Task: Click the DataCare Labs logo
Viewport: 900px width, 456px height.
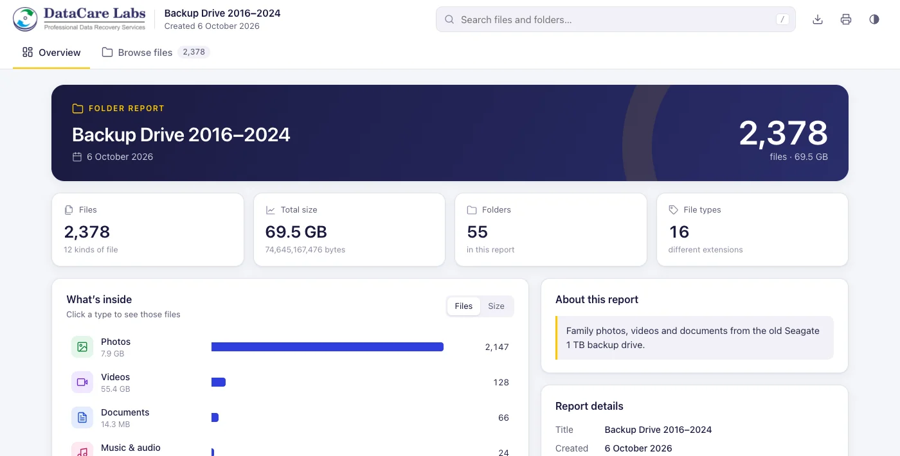Action: 80,19
